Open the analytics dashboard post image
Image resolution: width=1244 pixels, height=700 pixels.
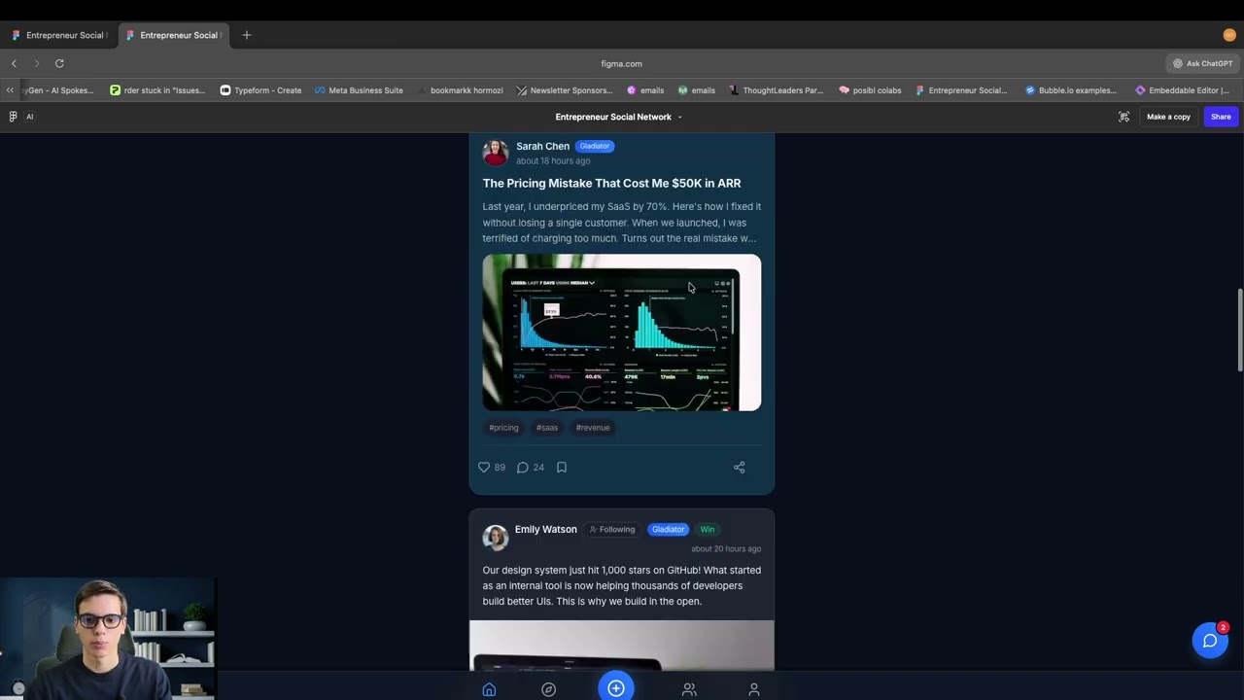(x=622, y=332)
